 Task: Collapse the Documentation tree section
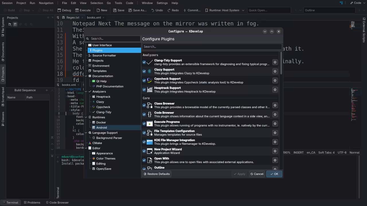point(86,76)
